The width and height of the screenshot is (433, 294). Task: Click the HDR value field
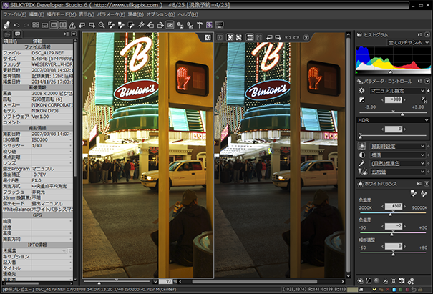click(393, 129)
